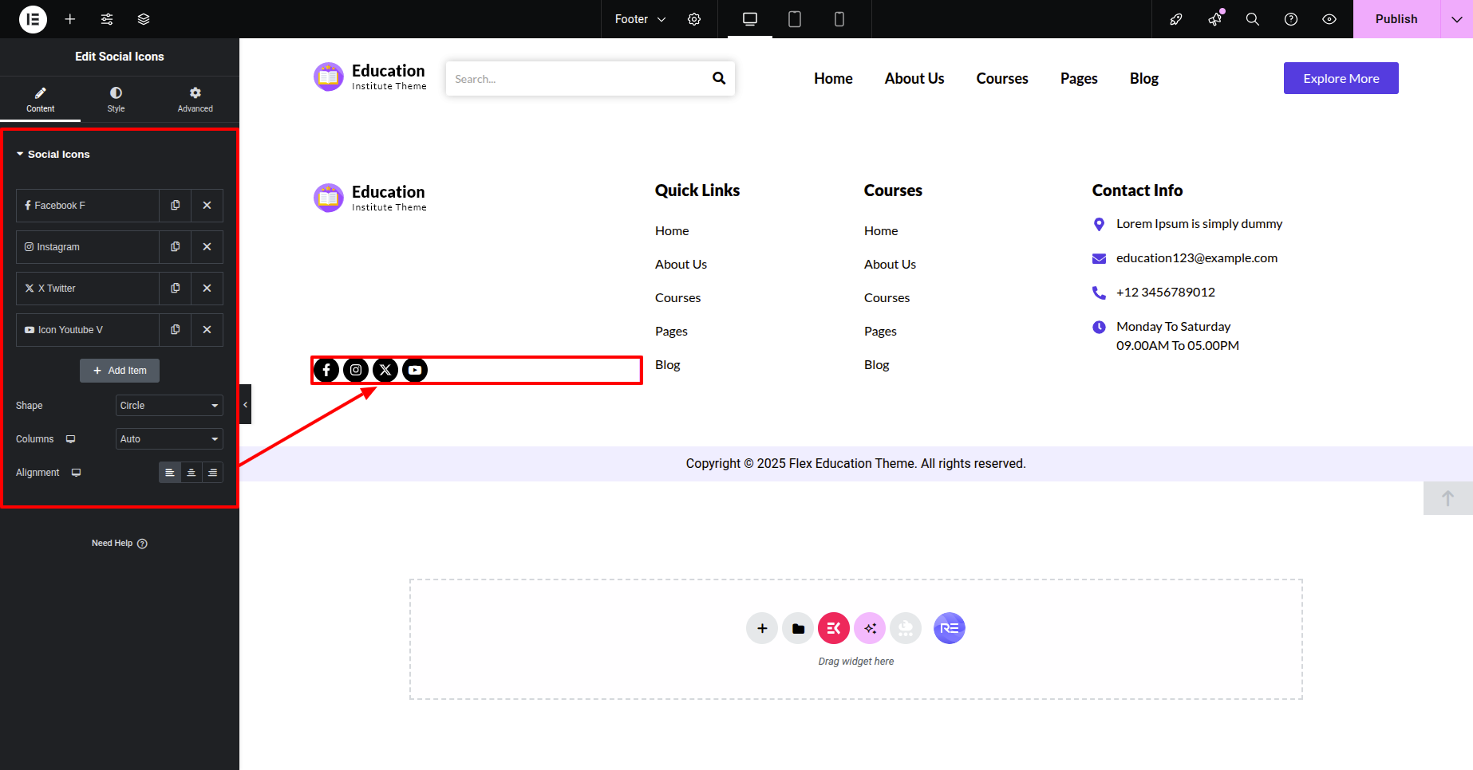This screenshot has width=1473, height=770.
Task: Click education123@example.com contact email
Action: [x=1197, y=258]
